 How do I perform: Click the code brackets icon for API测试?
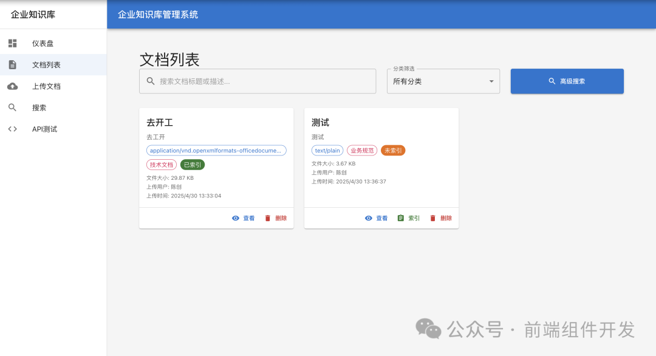click(13, 129)
